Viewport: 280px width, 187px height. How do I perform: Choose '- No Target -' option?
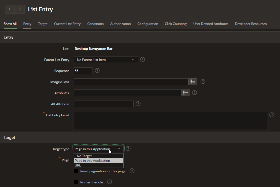[x=99, y=156]
